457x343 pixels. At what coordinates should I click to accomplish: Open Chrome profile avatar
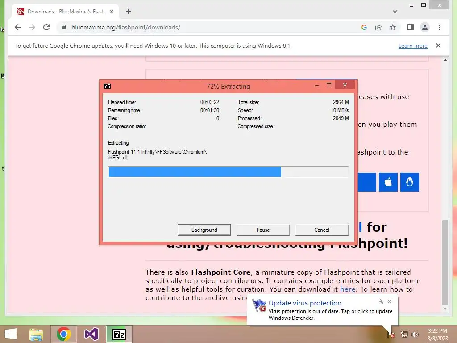point(425,27)
